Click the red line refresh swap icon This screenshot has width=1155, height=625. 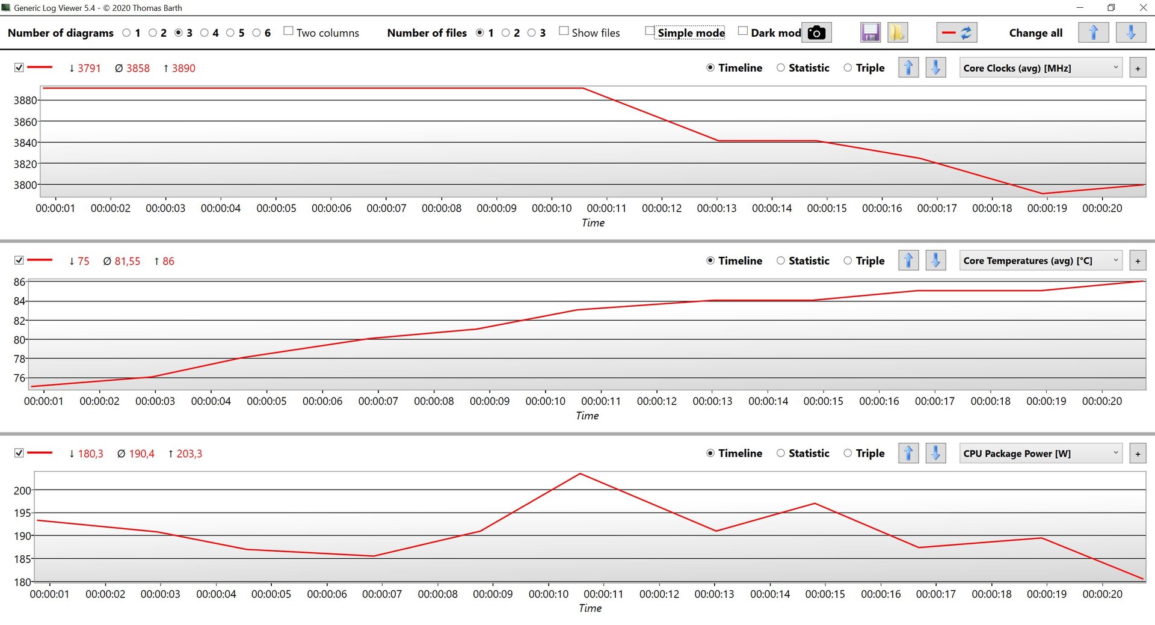(x=956, y=32)
